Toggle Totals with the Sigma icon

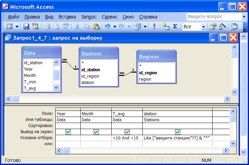[175, 27]
